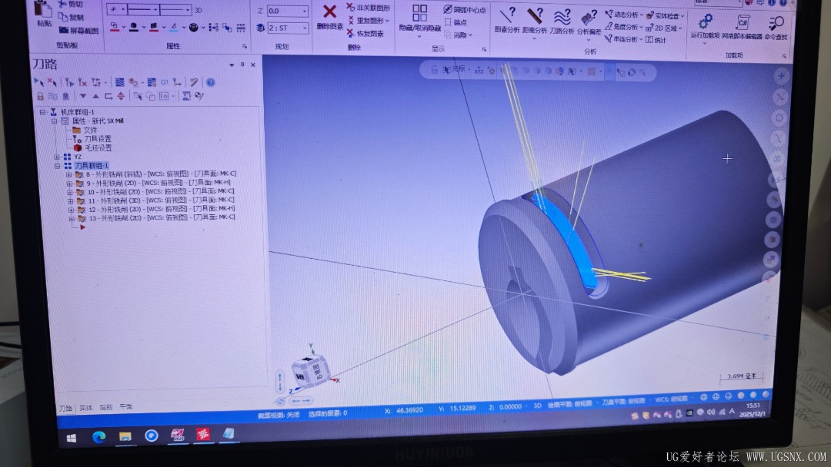The height and width of the screenshot is (467, 831).
Task: Click the blue help question mark icon
Action: [x=210, y=82]
